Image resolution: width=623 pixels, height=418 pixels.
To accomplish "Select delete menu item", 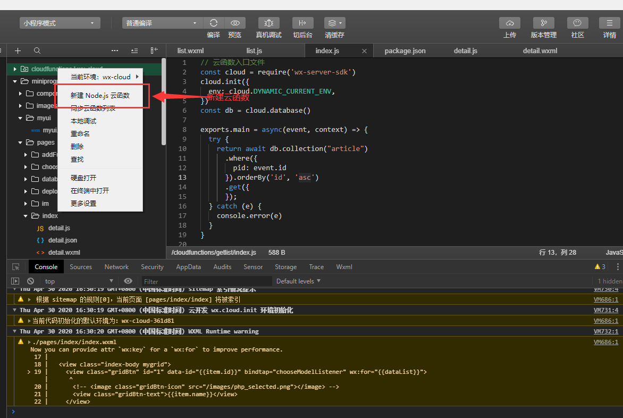I will coord(100,146).
